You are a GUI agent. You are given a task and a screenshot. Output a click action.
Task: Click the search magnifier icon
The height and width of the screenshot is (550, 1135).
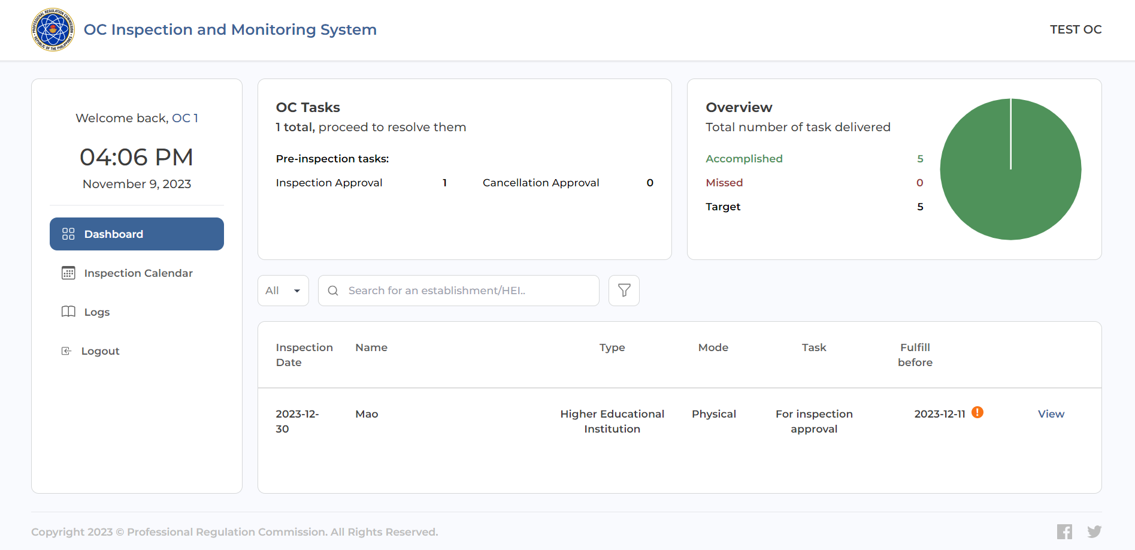point(333,291)
